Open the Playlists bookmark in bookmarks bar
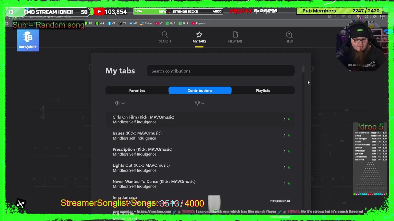 pyautogui.click(x=198, y=23)
